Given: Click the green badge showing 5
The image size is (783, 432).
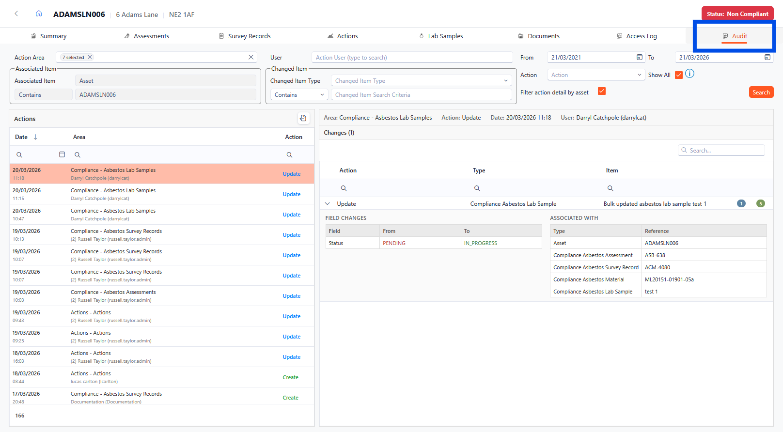Looking at the screenshot, I should click(760, 203).
